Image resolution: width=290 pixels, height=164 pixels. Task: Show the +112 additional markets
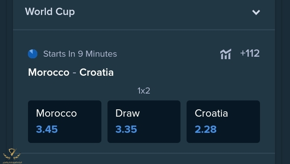(x=250, y=53)
